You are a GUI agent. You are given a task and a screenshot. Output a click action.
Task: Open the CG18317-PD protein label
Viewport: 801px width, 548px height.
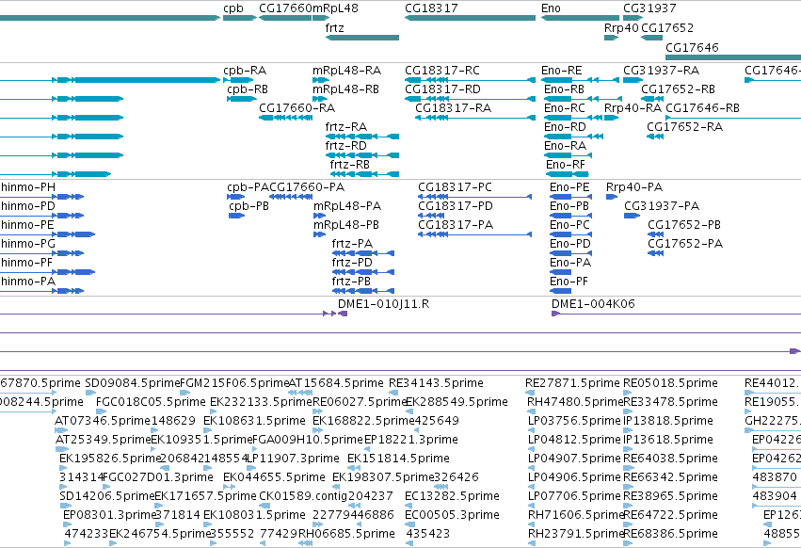click(x=456, y=206)
